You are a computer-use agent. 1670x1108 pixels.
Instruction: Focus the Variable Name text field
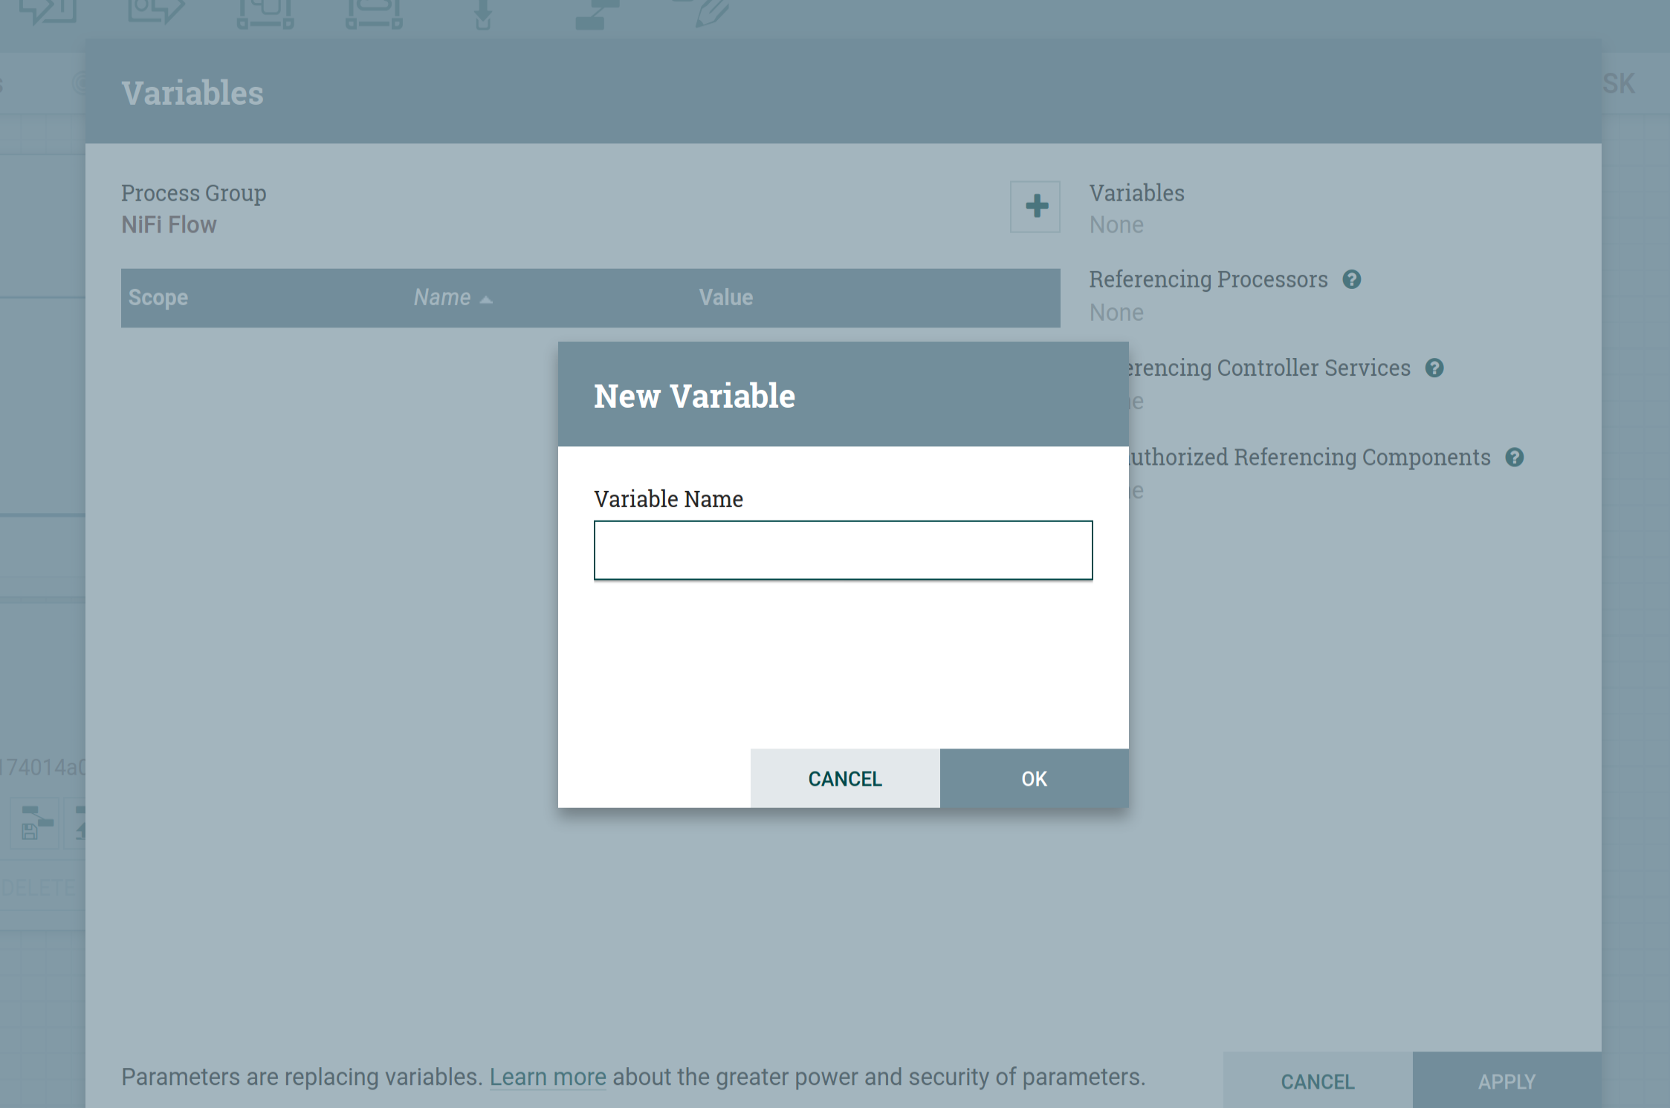(x=843, y=550)
